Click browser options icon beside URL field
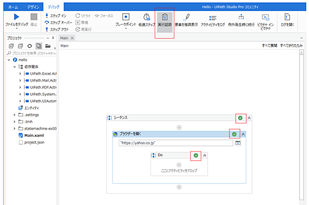This screenshot has width=309, height=205. coord(238,143)
